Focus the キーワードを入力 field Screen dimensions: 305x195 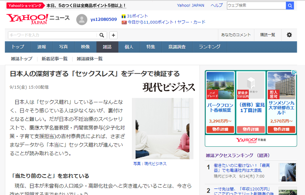pyautogui.click(x=53, y=35)
